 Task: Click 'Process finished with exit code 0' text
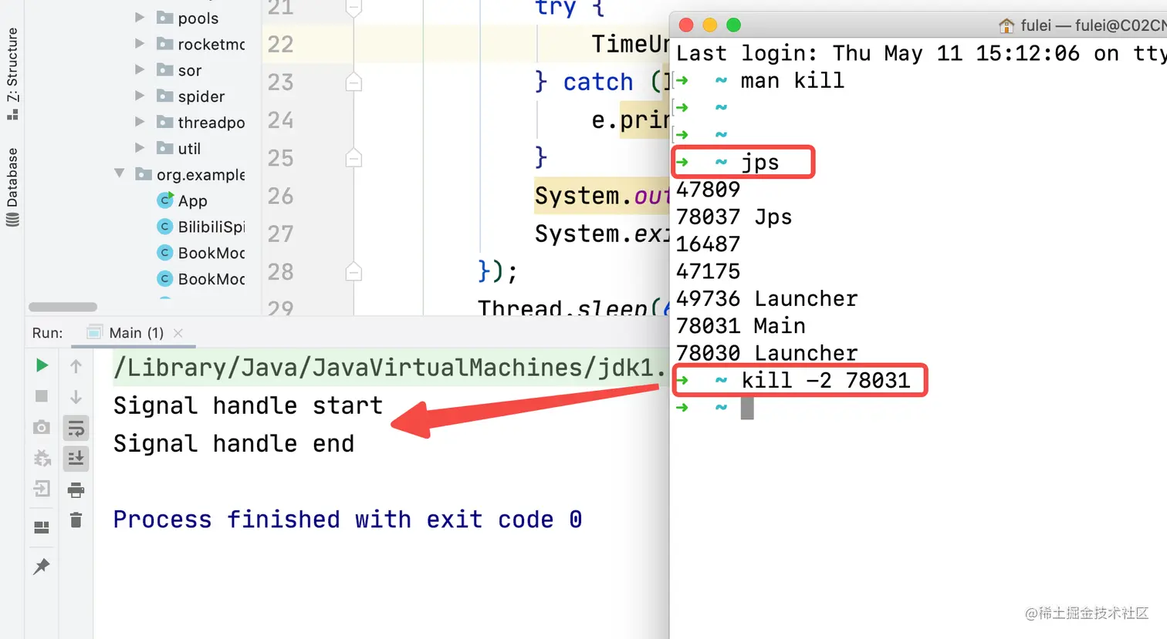tap(347, 520)
